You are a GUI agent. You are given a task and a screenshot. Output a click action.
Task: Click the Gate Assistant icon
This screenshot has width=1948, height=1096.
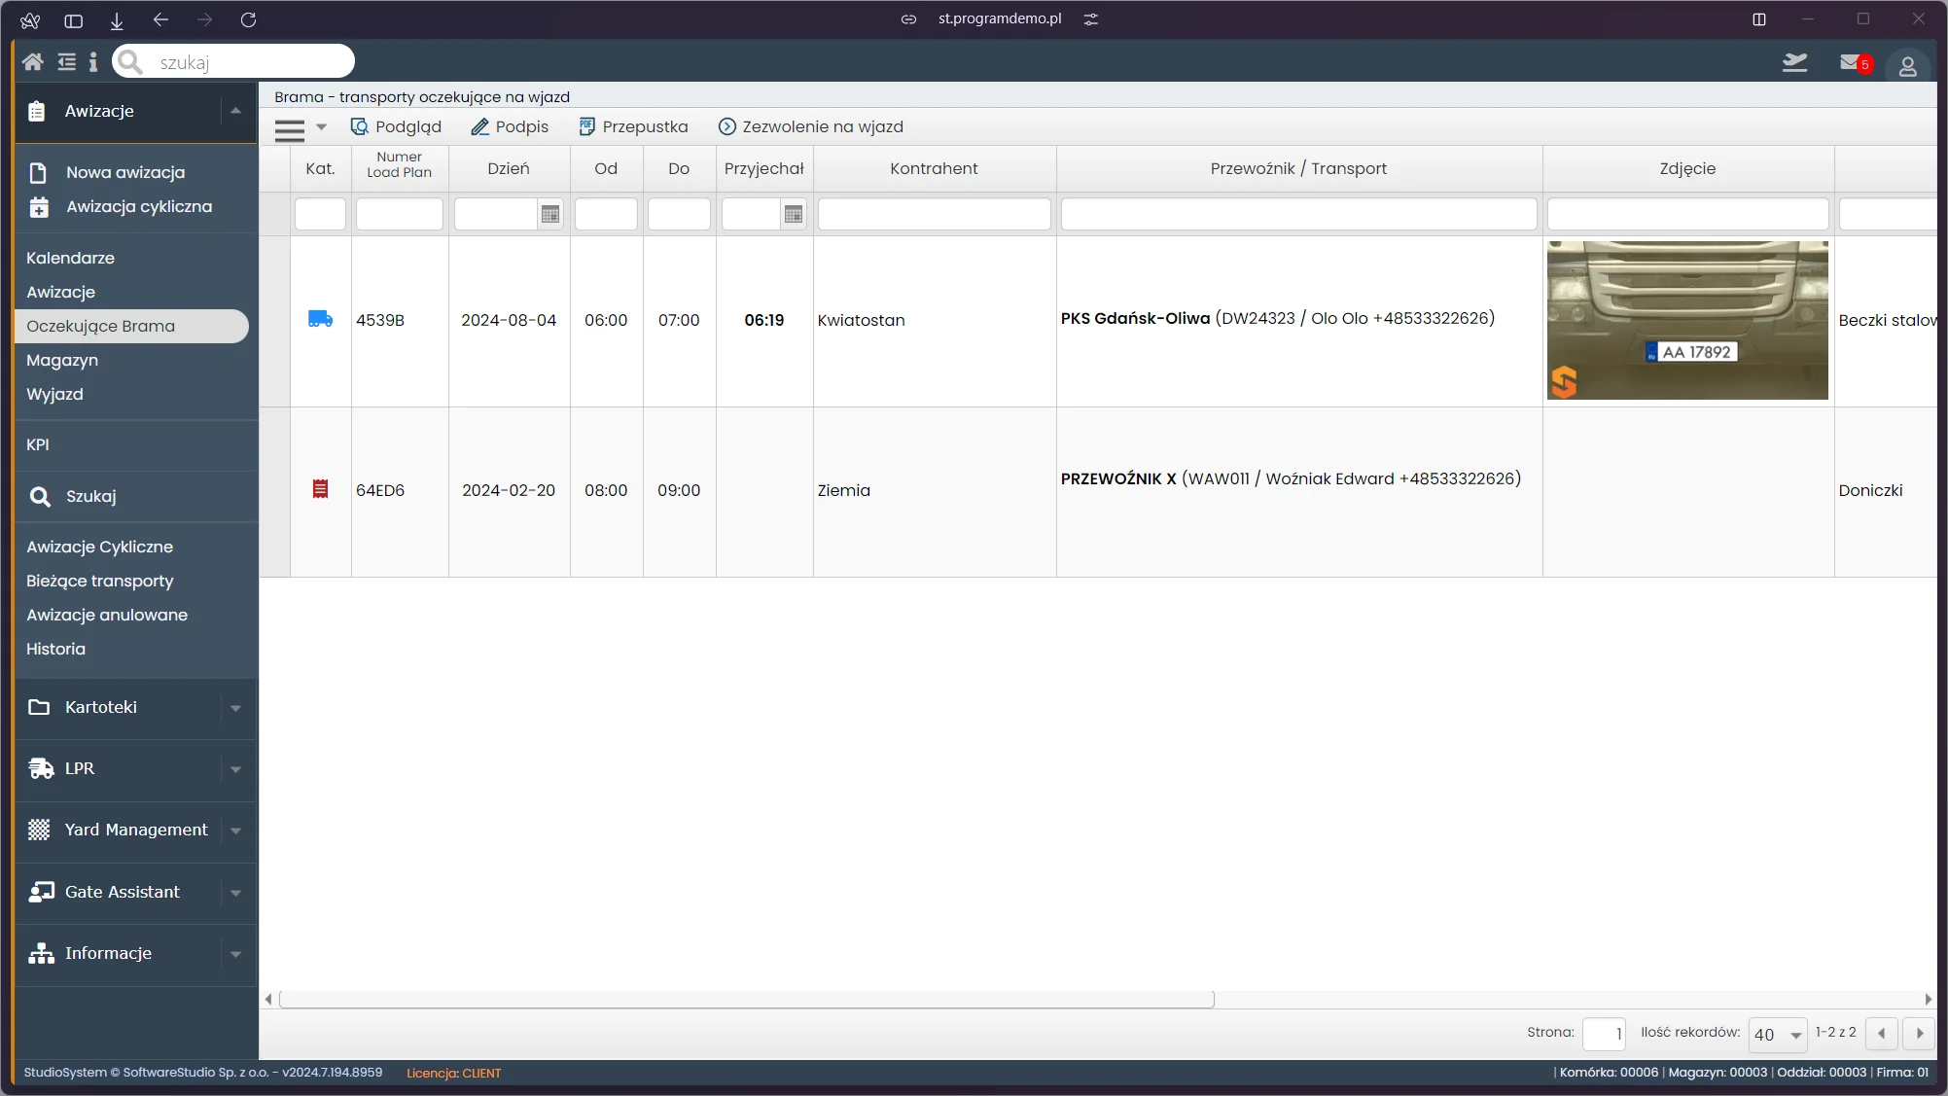pos(41,892)
